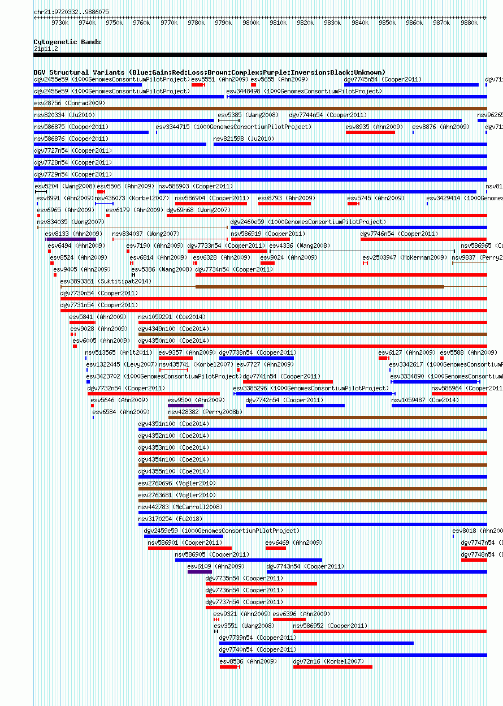Click the esv8536 (Ahn2009) label
503x706 pixels.
tap(248, 661)
